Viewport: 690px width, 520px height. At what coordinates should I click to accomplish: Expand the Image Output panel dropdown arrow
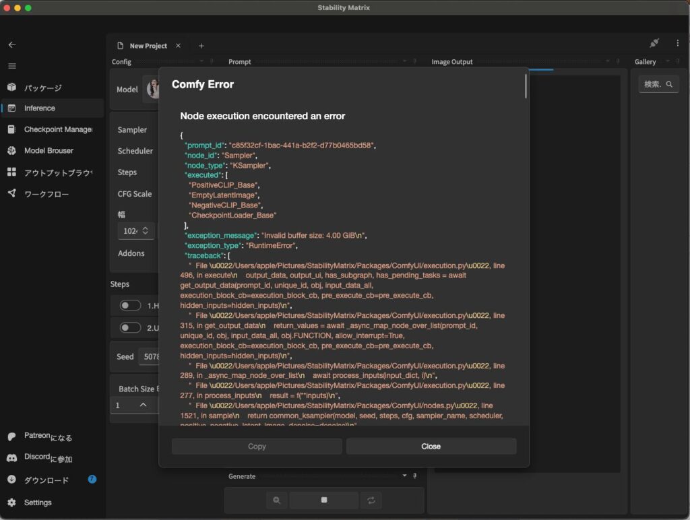coord(608,61)
